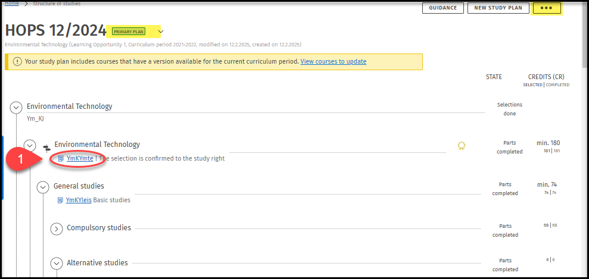Image resolution: width=589 pixels, height=279 pixels.
Task: Collapse the Alternative studies section
Action: tap(57, 264)
